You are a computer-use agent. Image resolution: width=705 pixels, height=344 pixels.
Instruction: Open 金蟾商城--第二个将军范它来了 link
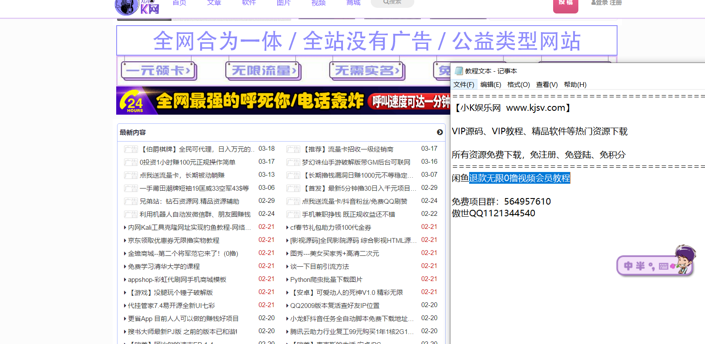(x=183, y=254)
